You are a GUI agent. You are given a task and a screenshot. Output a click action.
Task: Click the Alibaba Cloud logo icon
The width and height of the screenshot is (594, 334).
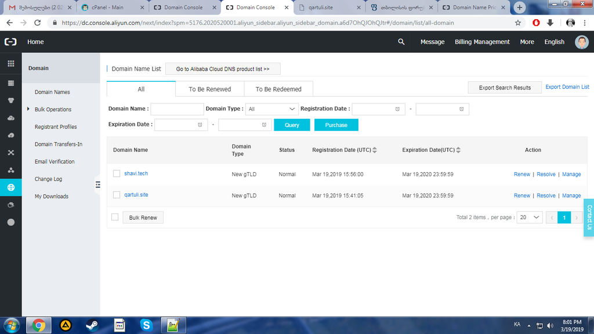point(10,42)
